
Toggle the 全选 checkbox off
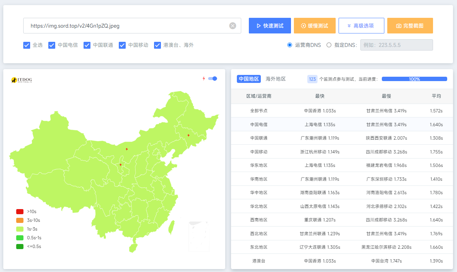[27, 45]
